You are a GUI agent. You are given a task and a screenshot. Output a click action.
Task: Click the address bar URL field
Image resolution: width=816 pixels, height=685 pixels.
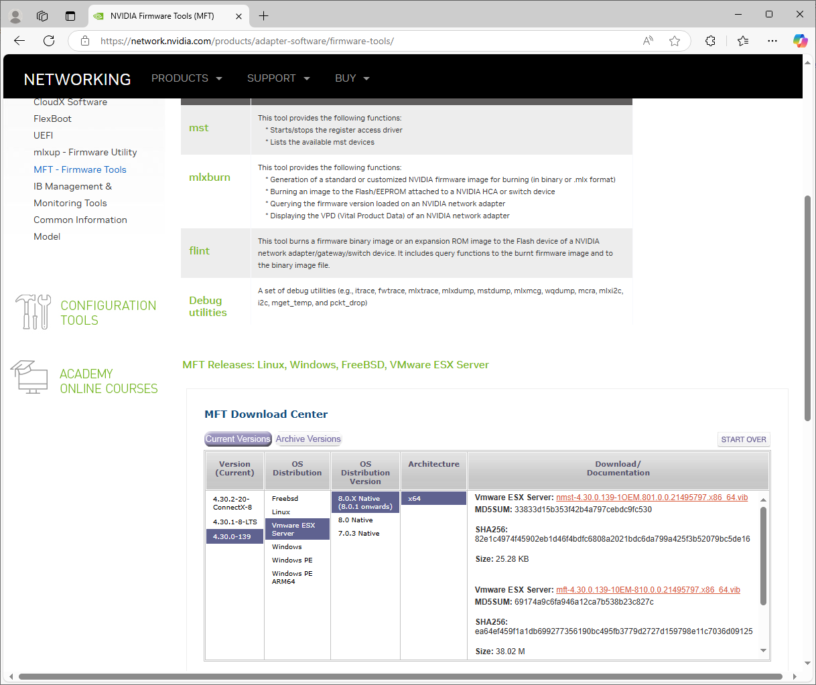362,41
